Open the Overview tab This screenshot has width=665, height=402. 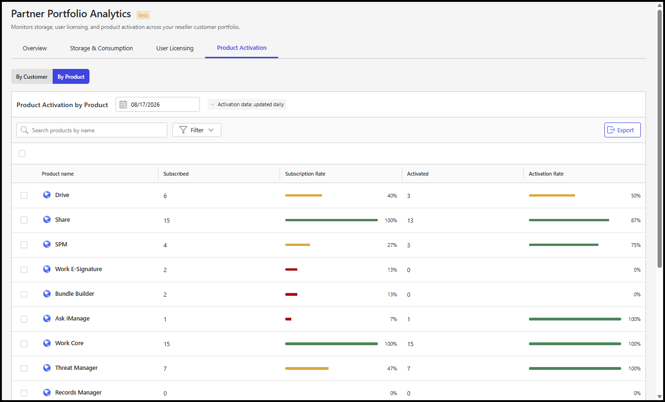coord(35,48)
